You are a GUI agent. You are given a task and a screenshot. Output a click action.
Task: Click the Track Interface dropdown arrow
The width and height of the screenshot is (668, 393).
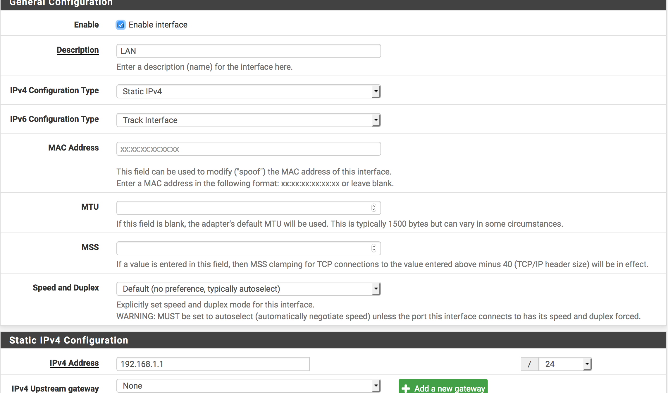(x=376, y=120)
